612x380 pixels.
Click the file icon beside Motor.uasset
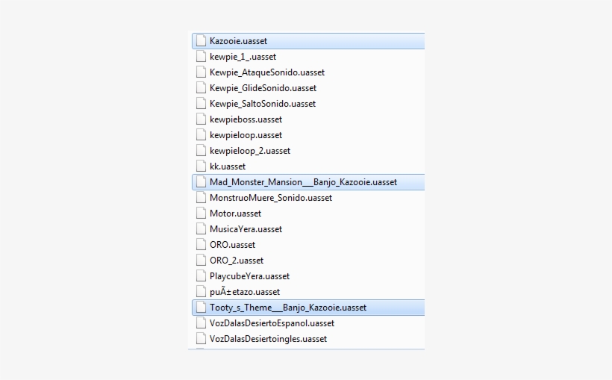tap(201, 213)
